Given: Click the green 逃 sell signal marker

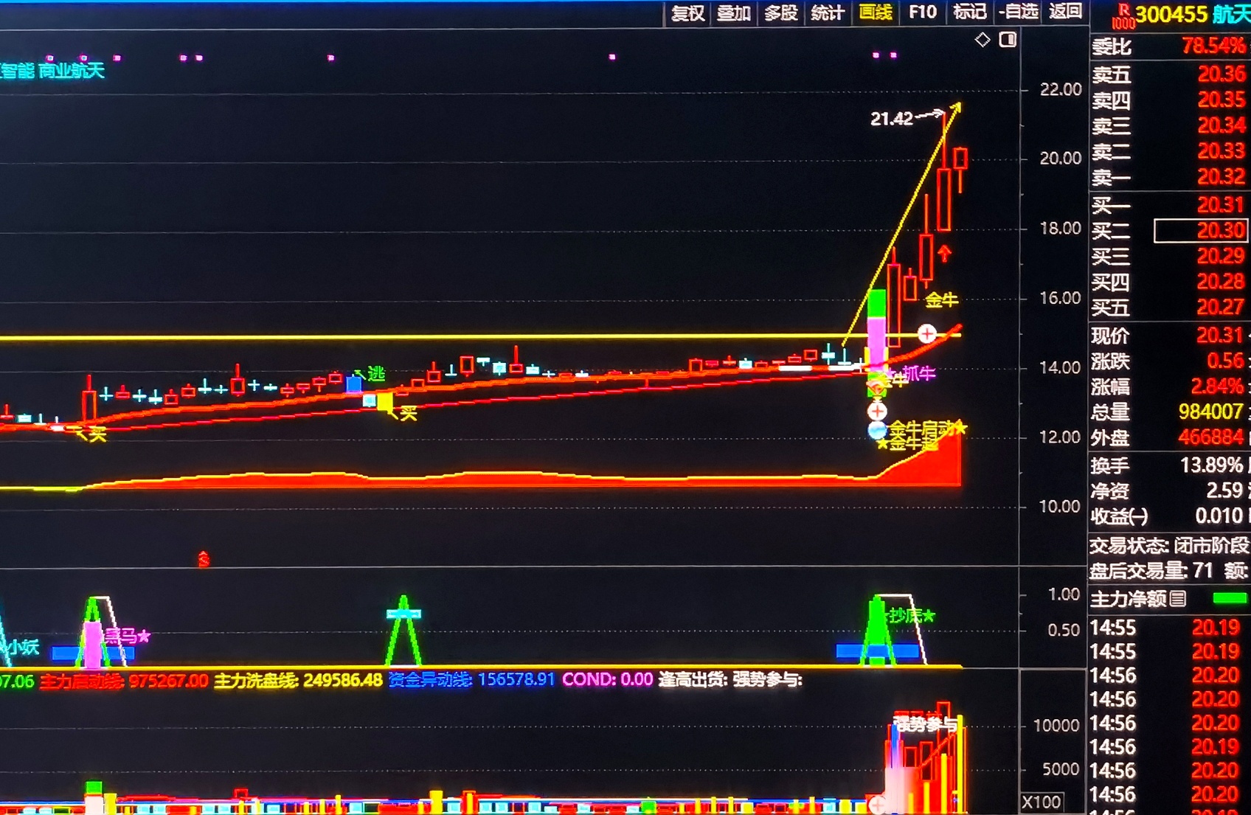Looking at the screenshot, I should tap(376, 374).
